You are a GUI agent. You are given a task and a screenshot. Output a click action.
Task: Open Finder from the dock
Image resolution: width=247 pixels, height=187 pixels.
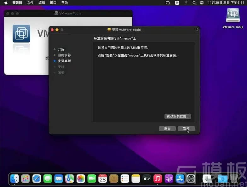(14, 179)
